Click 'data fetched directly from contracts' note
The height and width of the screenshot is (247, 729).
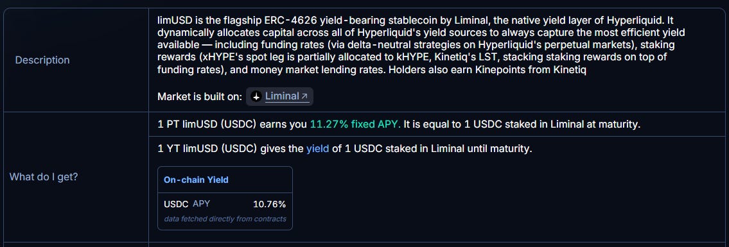225,219
